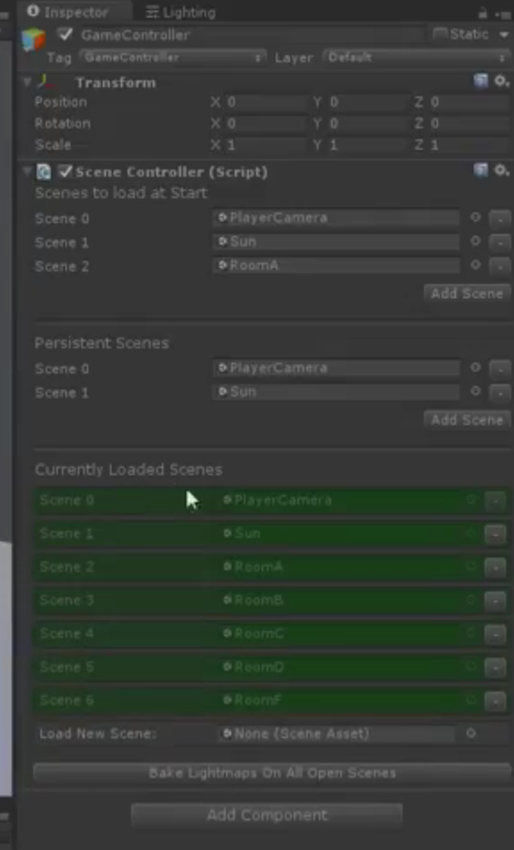Toggle GameController active checkbox
The width and height of the screenshot is (514, 850).
[x=66, y=35]
